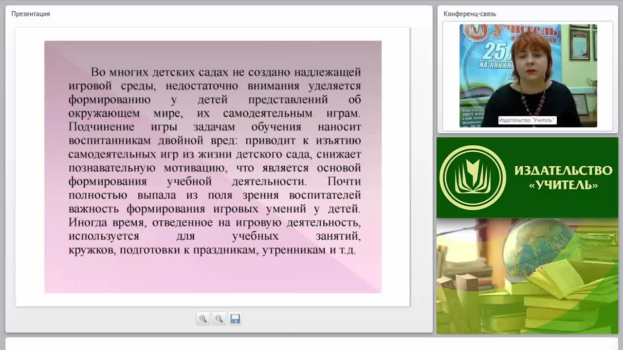Click the Издательство «Учитель» green banner
This screenshot has width=623, height=350.
coord(527,177)
